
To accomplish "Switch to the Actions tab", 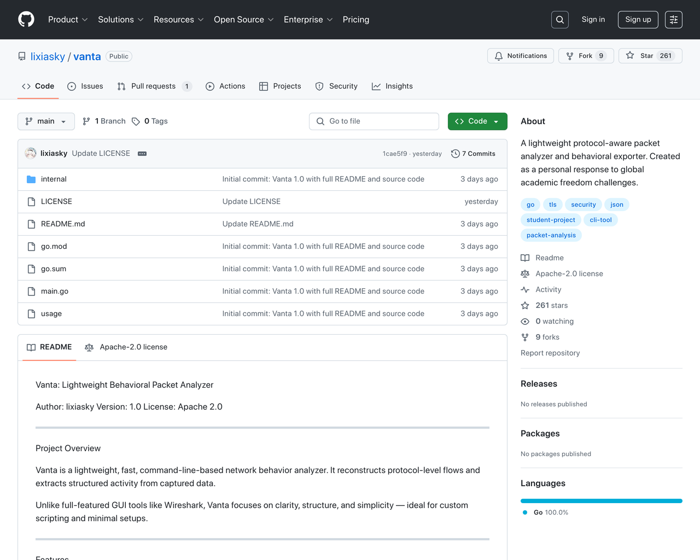I will (x=225, y=86).
